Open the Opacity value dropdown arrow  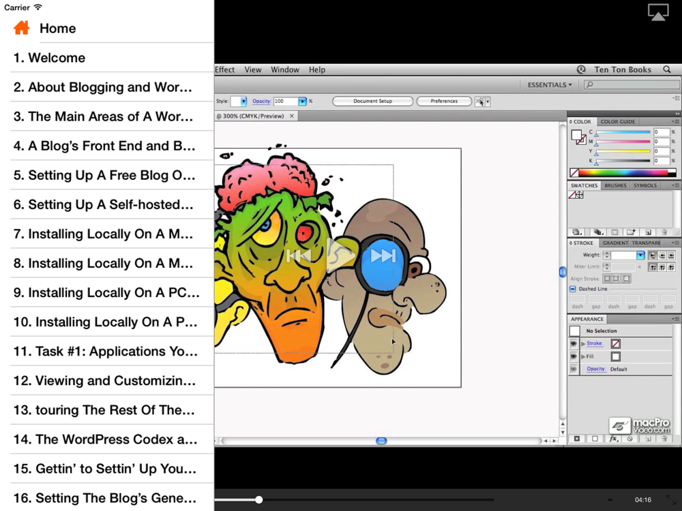point(302,102)
